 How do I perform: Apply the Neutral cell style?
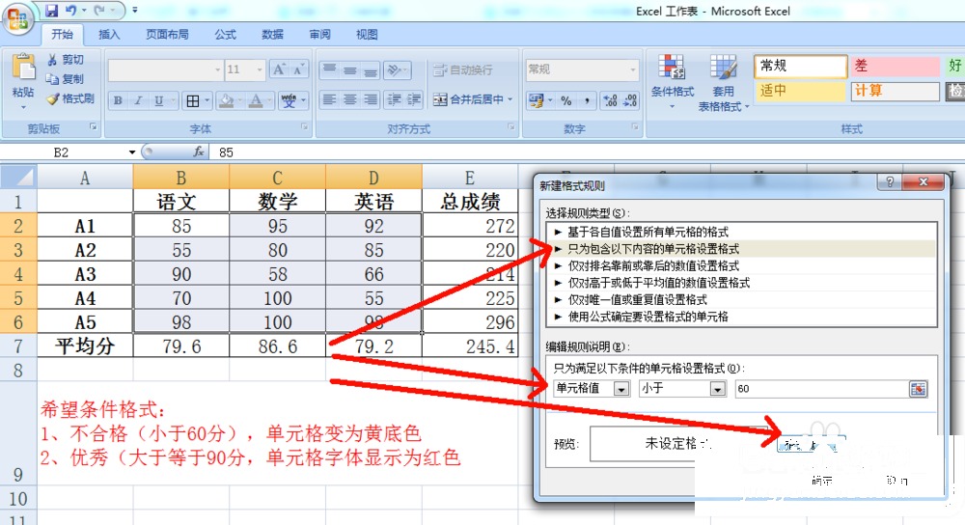pyautogui.click(x=799, y=91)
